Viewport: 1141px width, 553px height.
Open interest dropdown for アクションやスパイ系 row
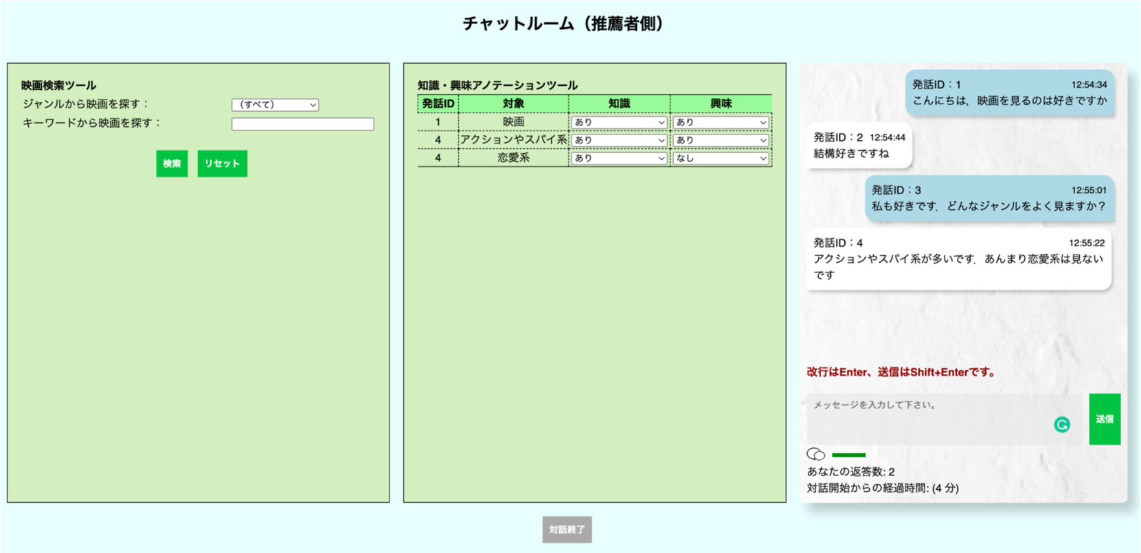721,140
